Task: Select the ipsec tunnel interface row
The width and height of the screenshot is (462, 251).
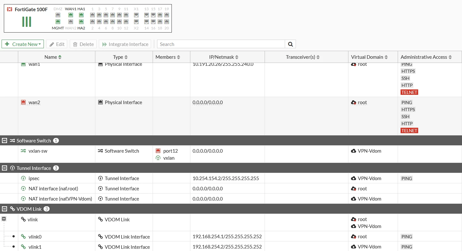Action: (x=231, y=178)
